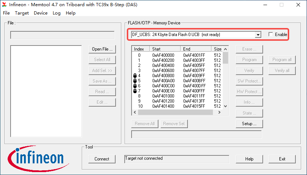
Task: Click the horizontal scrollbar thumb in sector list
Action: (175, 112)
